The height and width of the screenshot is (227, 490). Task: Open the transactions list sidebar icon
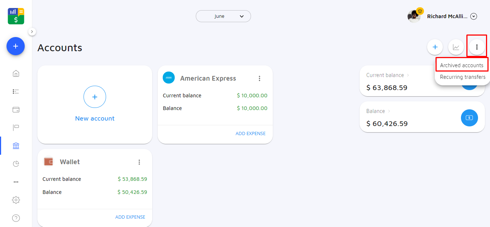pos(16,92)
